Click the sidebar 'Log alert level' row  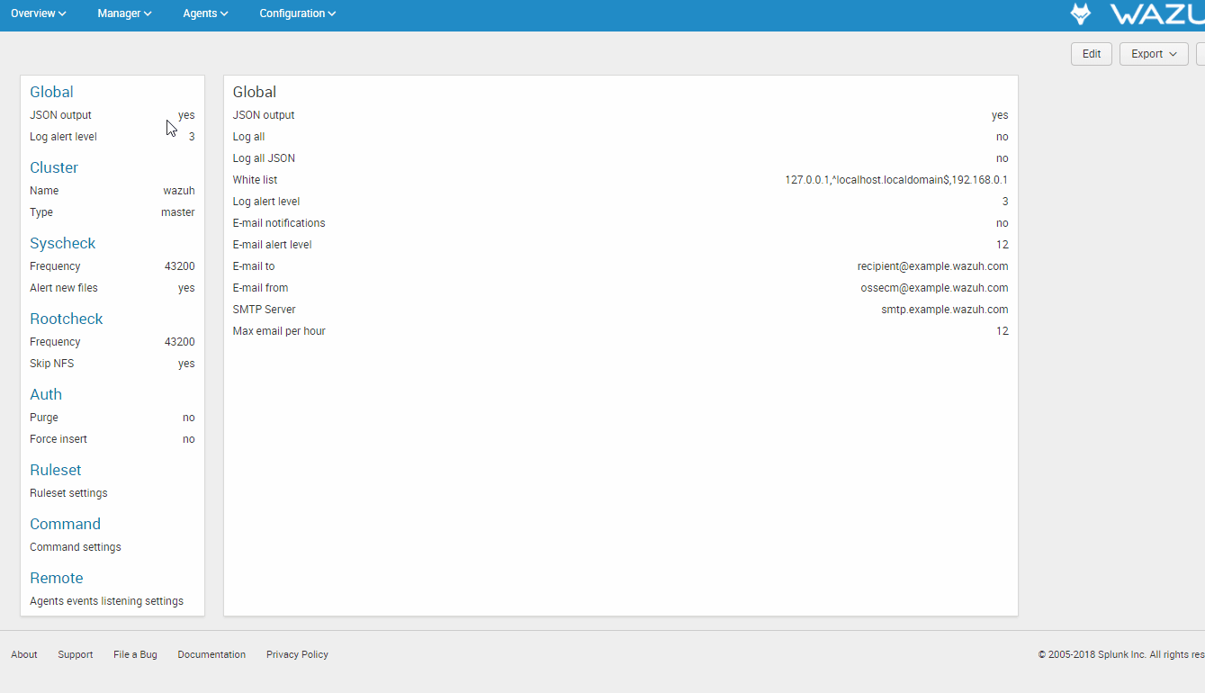pyautogui.click(x=112, y=137)
